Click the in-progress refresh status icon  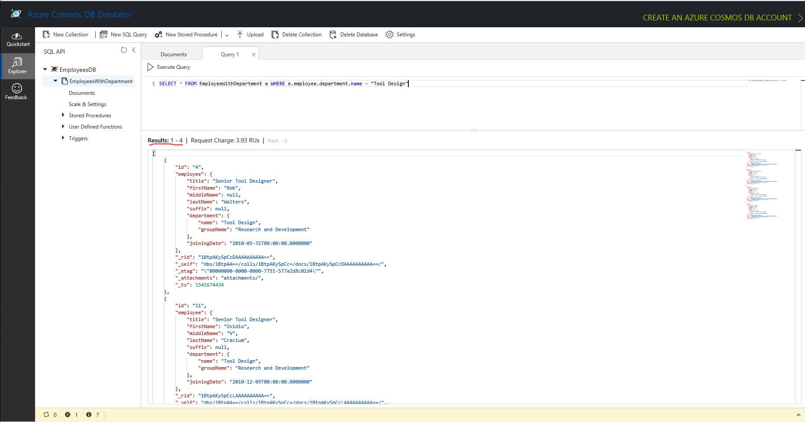(x=46, y=415)
